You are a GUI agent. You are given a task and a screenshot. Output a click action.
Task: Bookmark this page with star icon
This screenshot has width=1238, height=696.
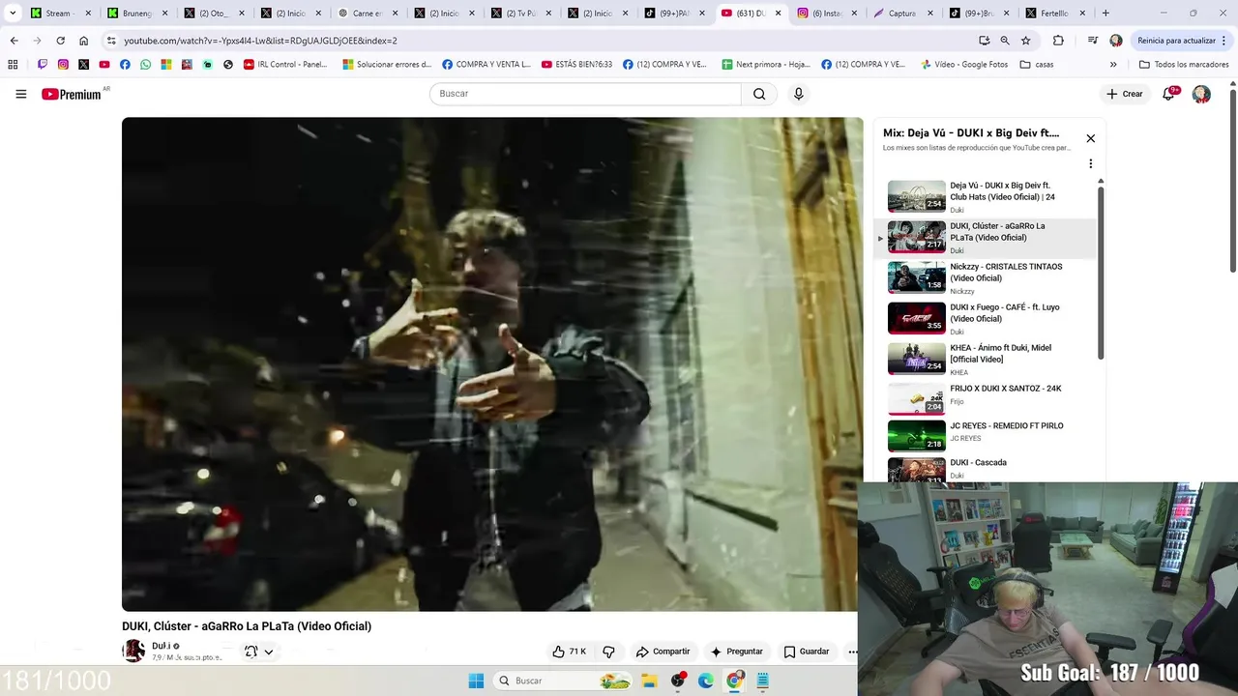[1026, 41]
